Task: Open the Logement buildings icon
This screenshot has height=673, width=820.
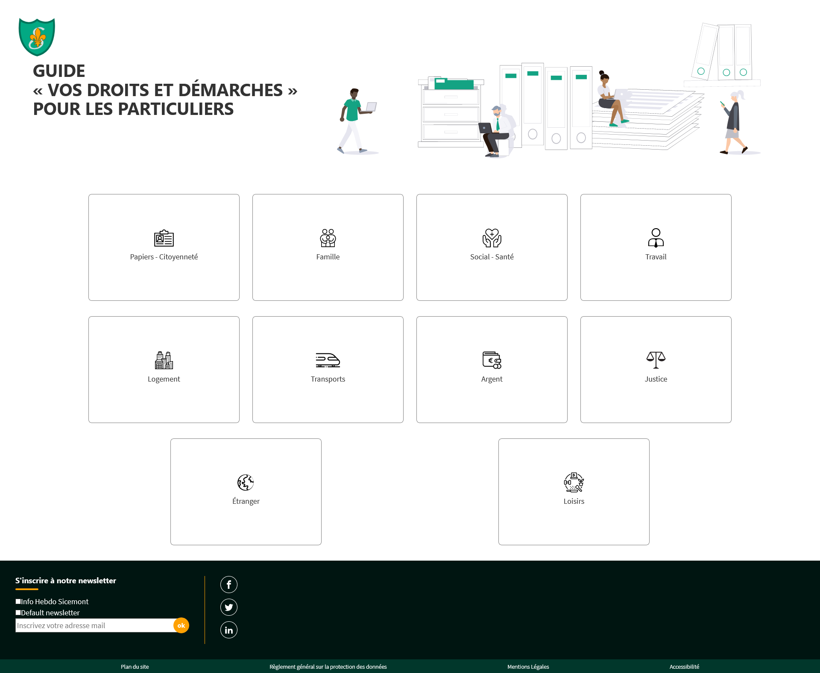Action: click(x=164, y=360)
